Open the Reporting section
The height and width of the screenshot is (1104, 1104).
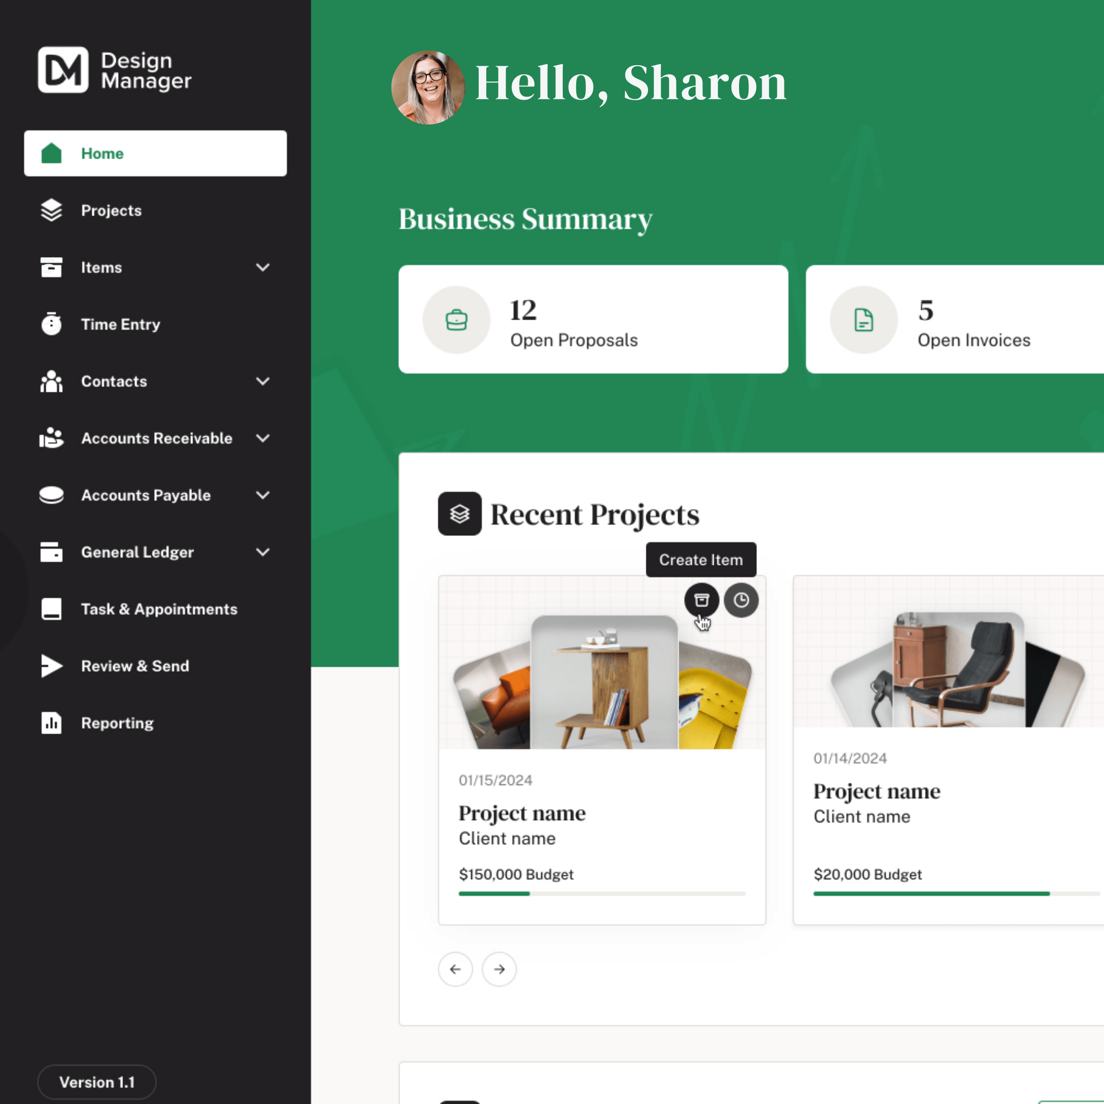click(116, 723)
